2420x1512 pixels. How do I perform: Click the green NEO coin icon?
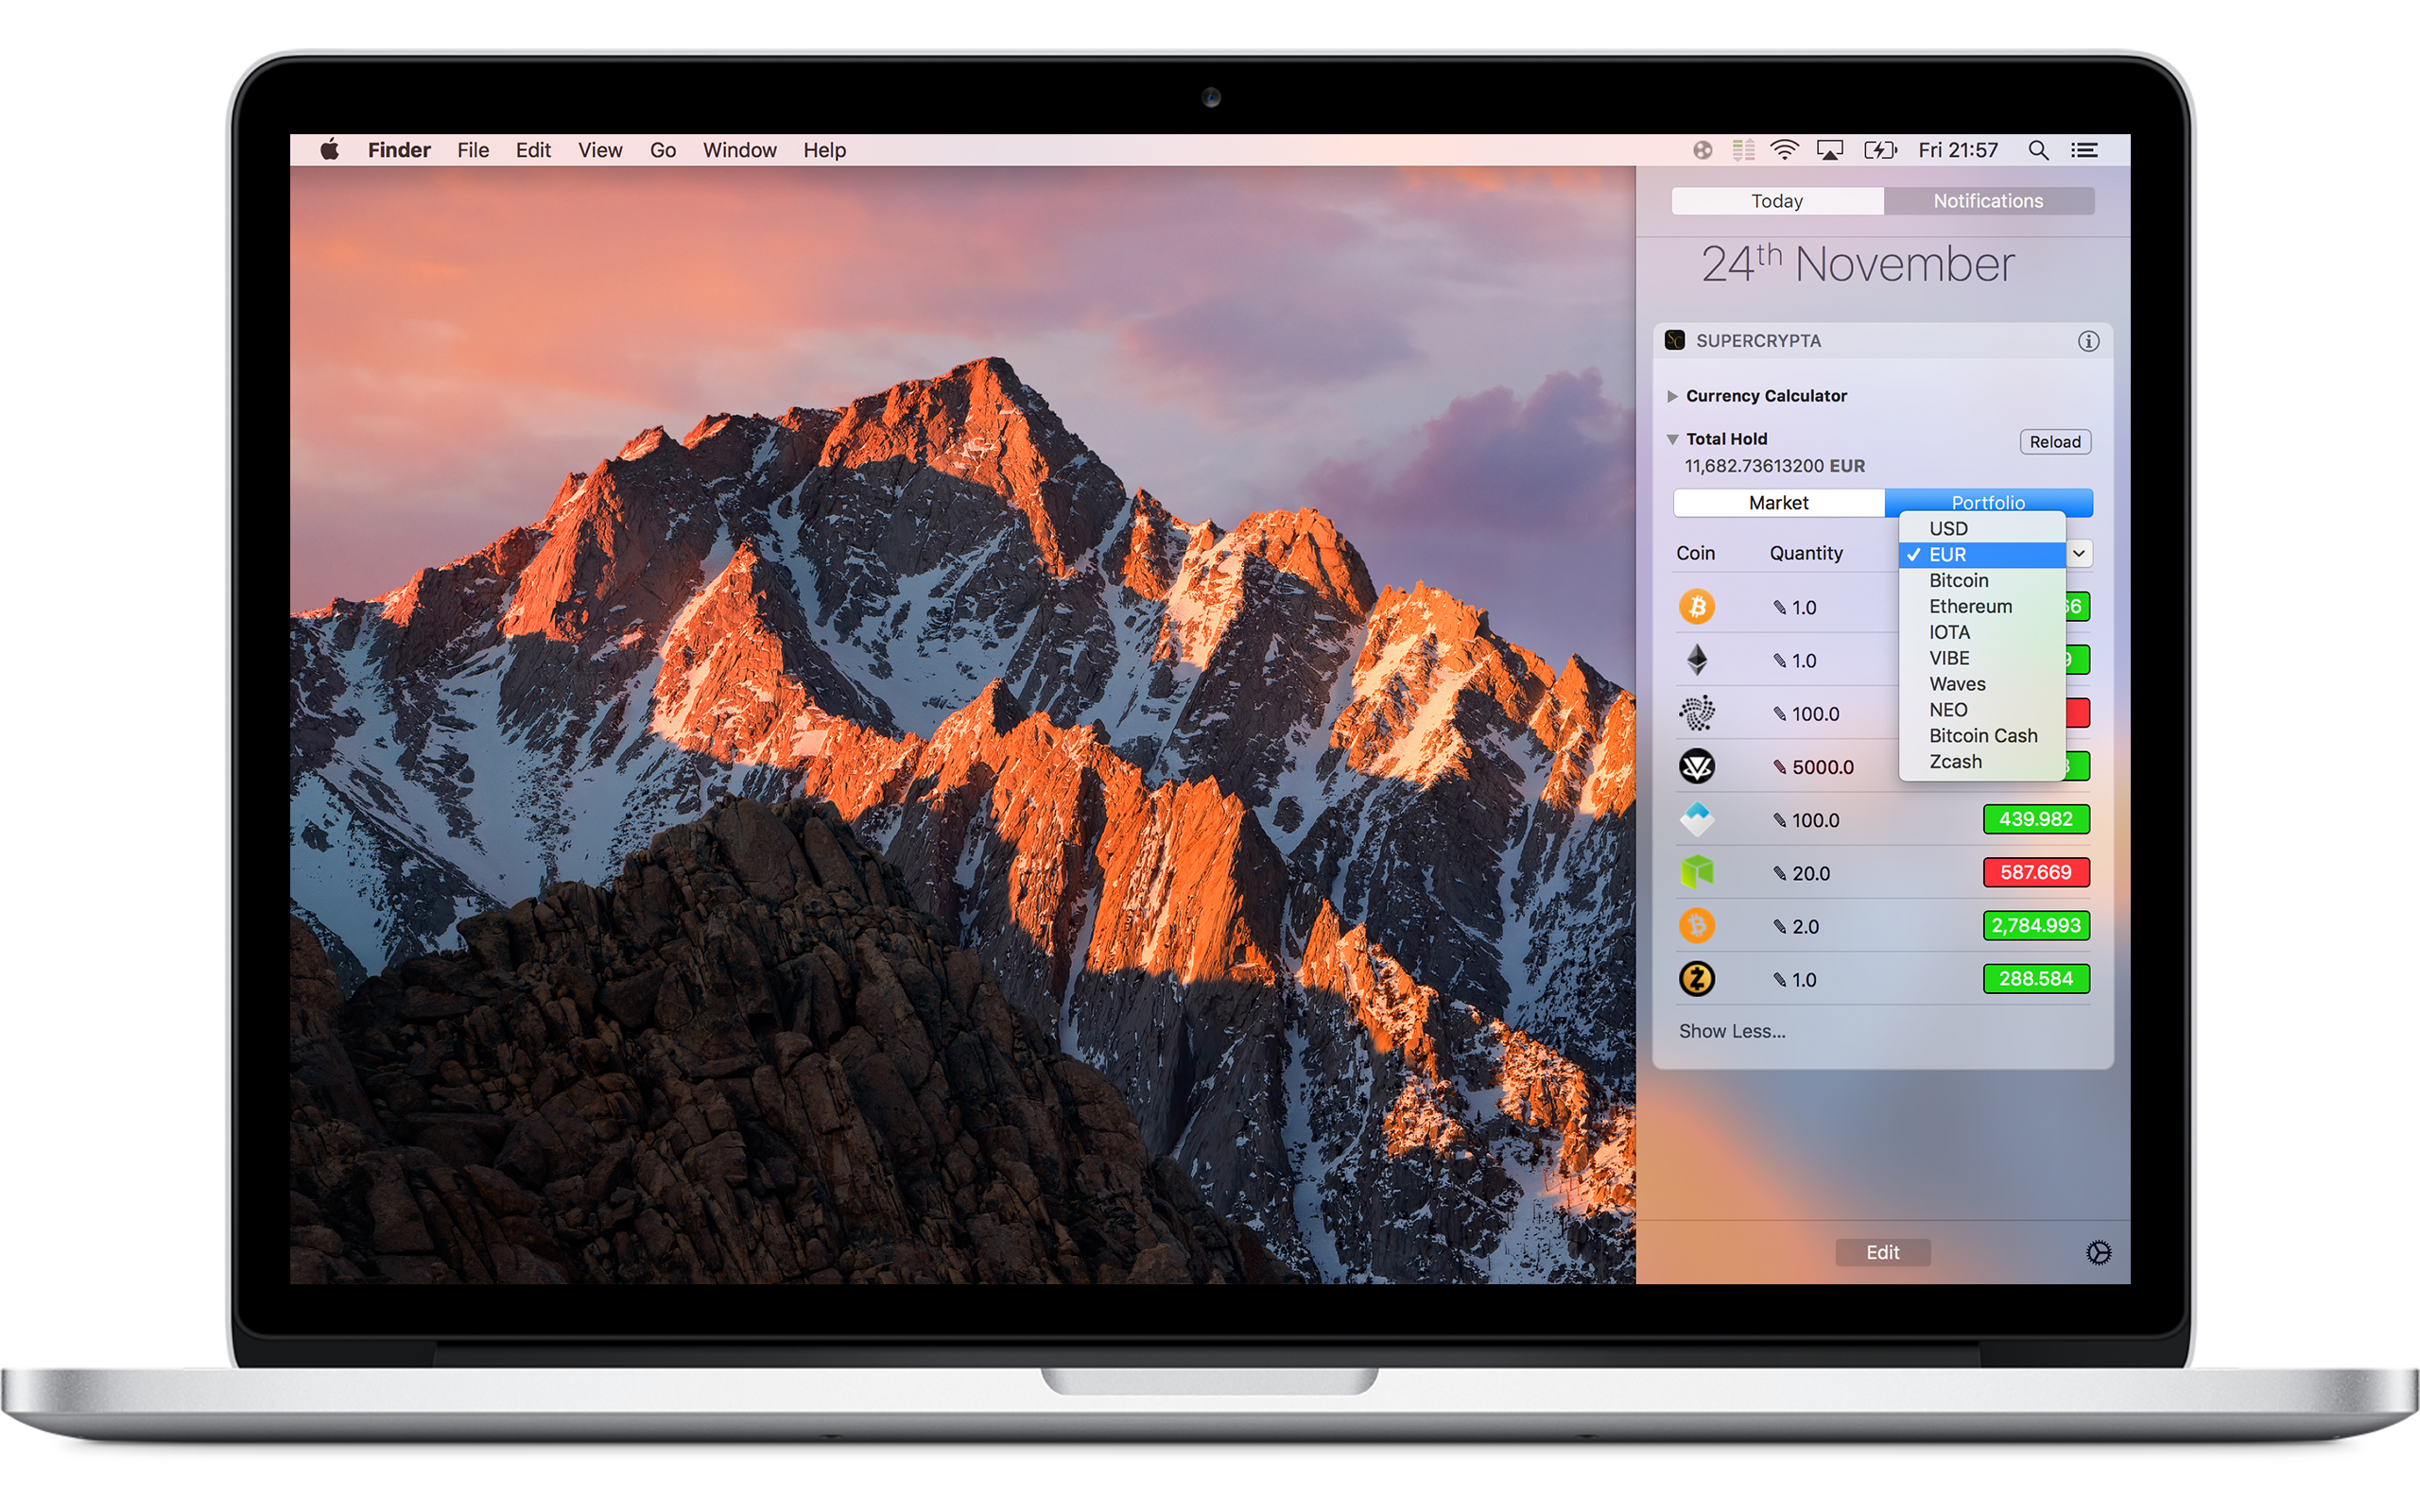1696,872
